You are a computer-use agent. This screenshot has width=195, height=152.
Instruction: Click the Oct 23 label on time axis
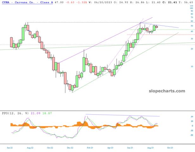tap(170, 148)
